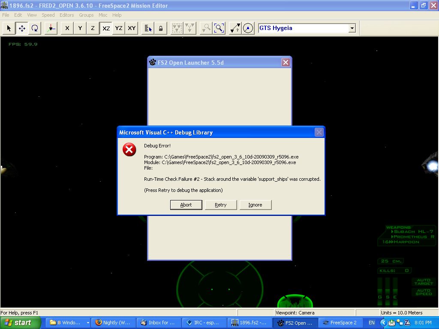Activate the rotate objects tool
This screenshot has height=329, width=439.
click(35, 28)
